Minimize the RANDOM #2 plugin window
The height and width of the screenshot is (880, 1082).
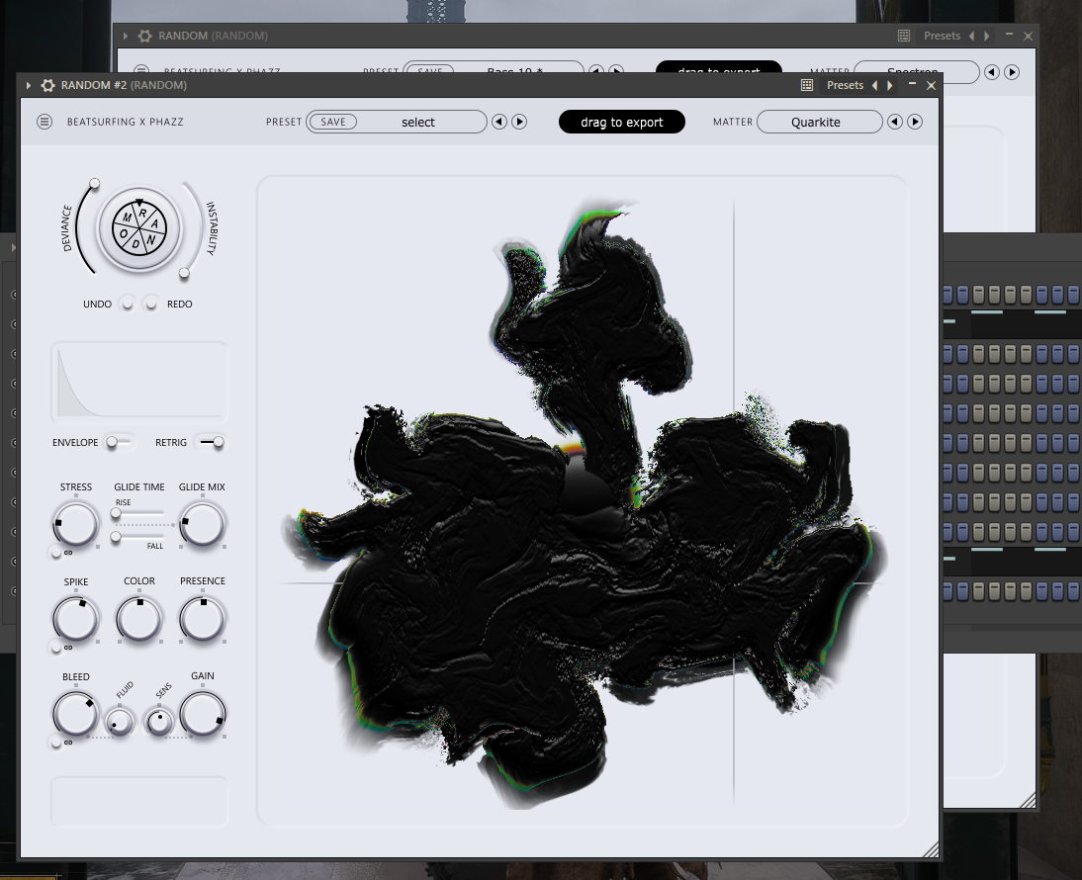coord(912,84)
